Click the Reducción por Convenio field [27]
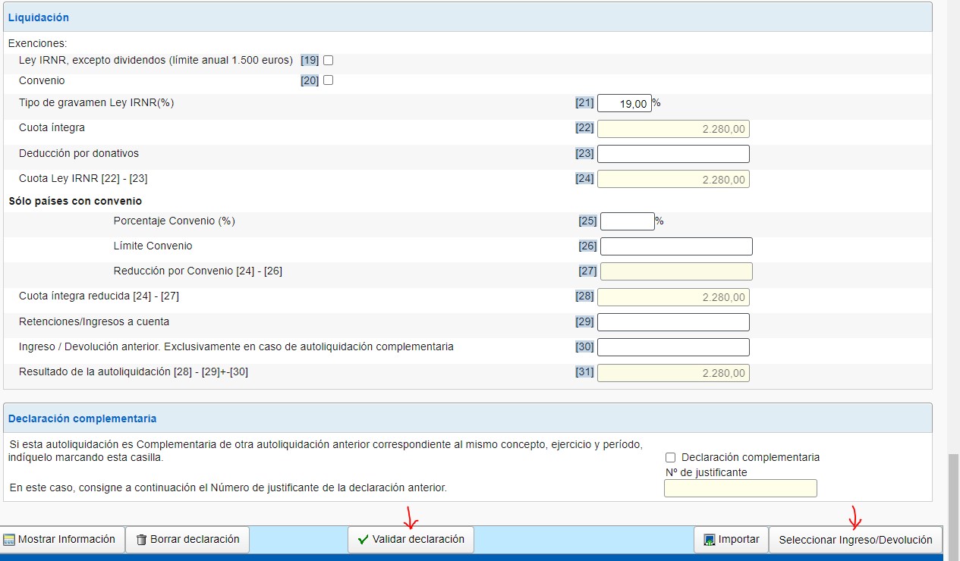Image resolution: width=960 pixels, height=561 pixels. pos(675,271)
